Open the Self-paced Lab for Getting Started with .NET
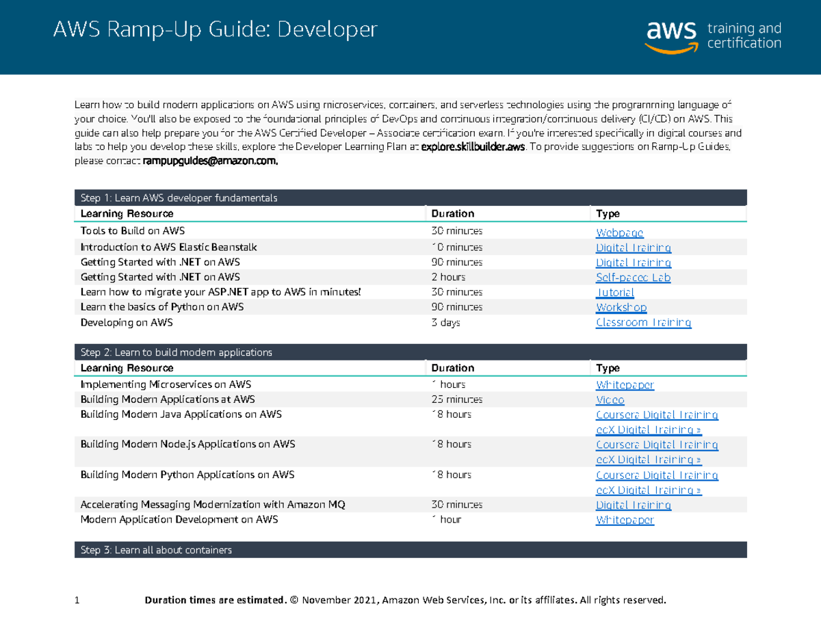 coord(633,277)
